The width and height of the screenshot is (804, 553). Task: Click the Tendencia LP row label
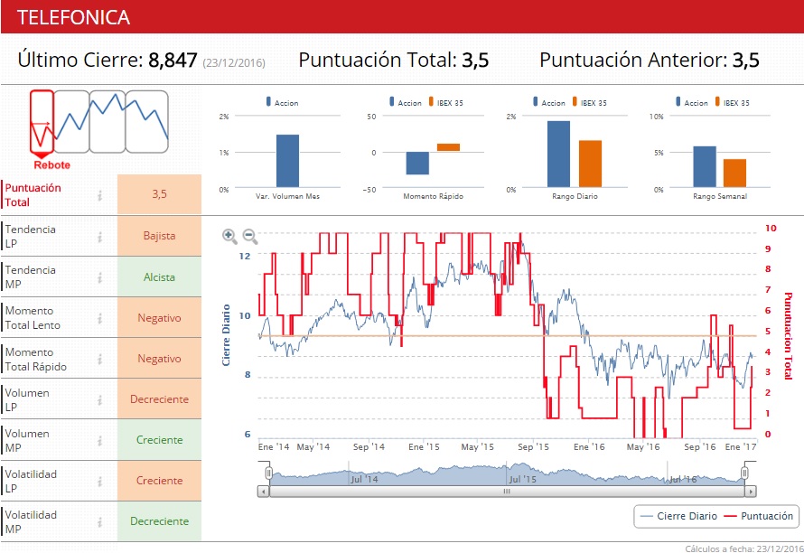30,236
